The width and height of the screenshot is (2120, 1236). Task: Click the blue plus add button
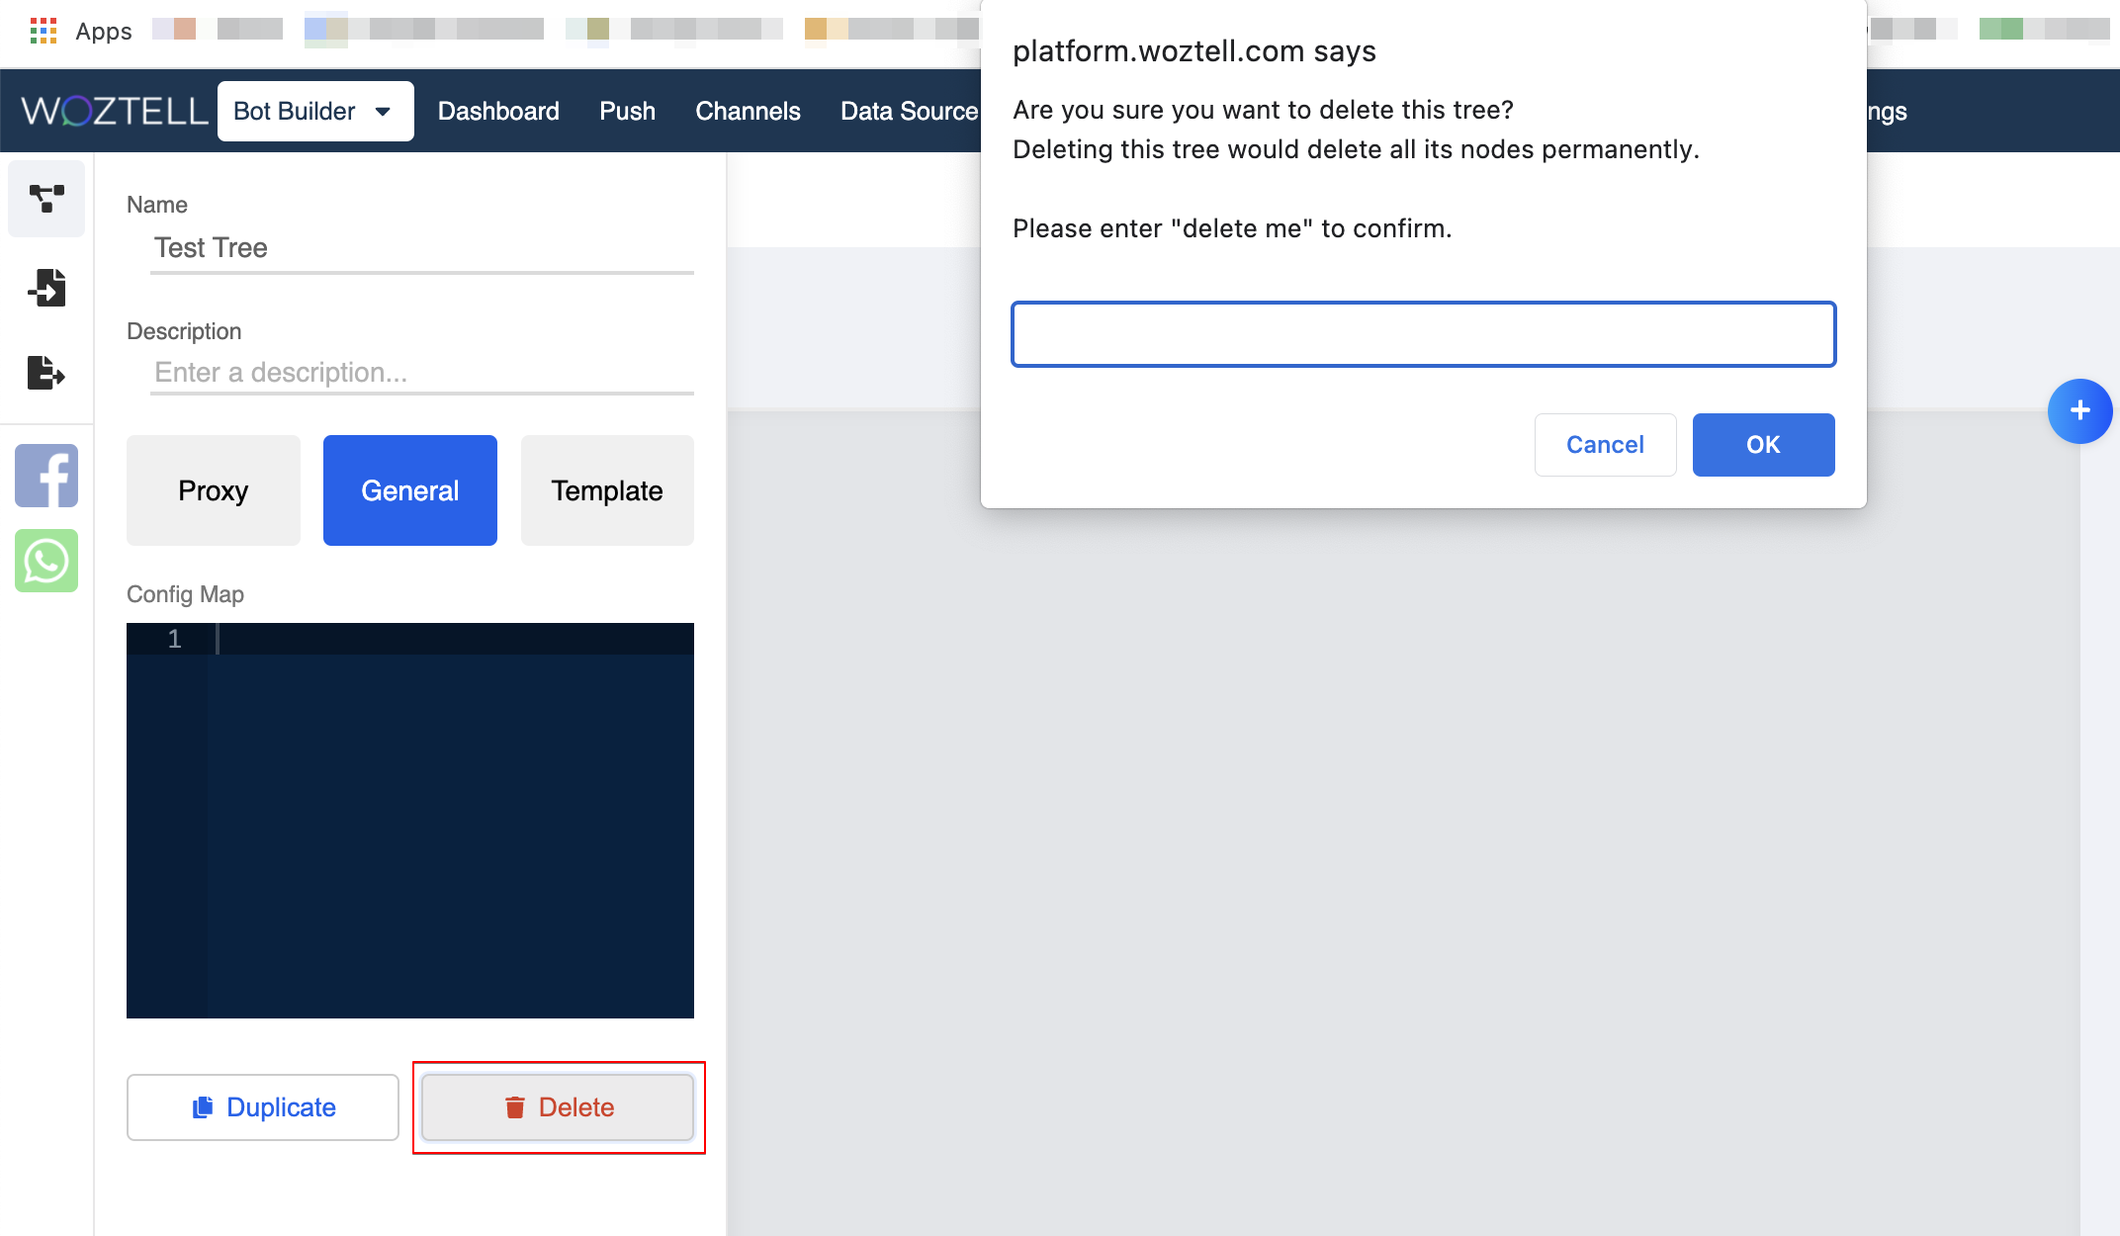[x=2079, y=410]
